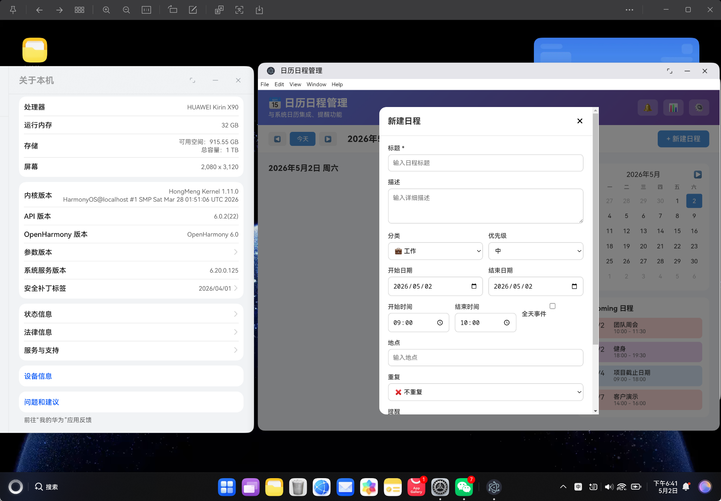Open the start time clock picker icon
The width and height of the screenshot is (721, 501).
click(440, 323)
